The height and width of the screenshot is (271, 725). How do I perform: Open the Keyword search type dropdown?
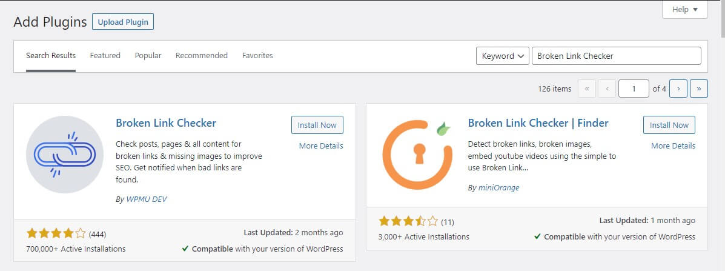click(x=503, y=56)
